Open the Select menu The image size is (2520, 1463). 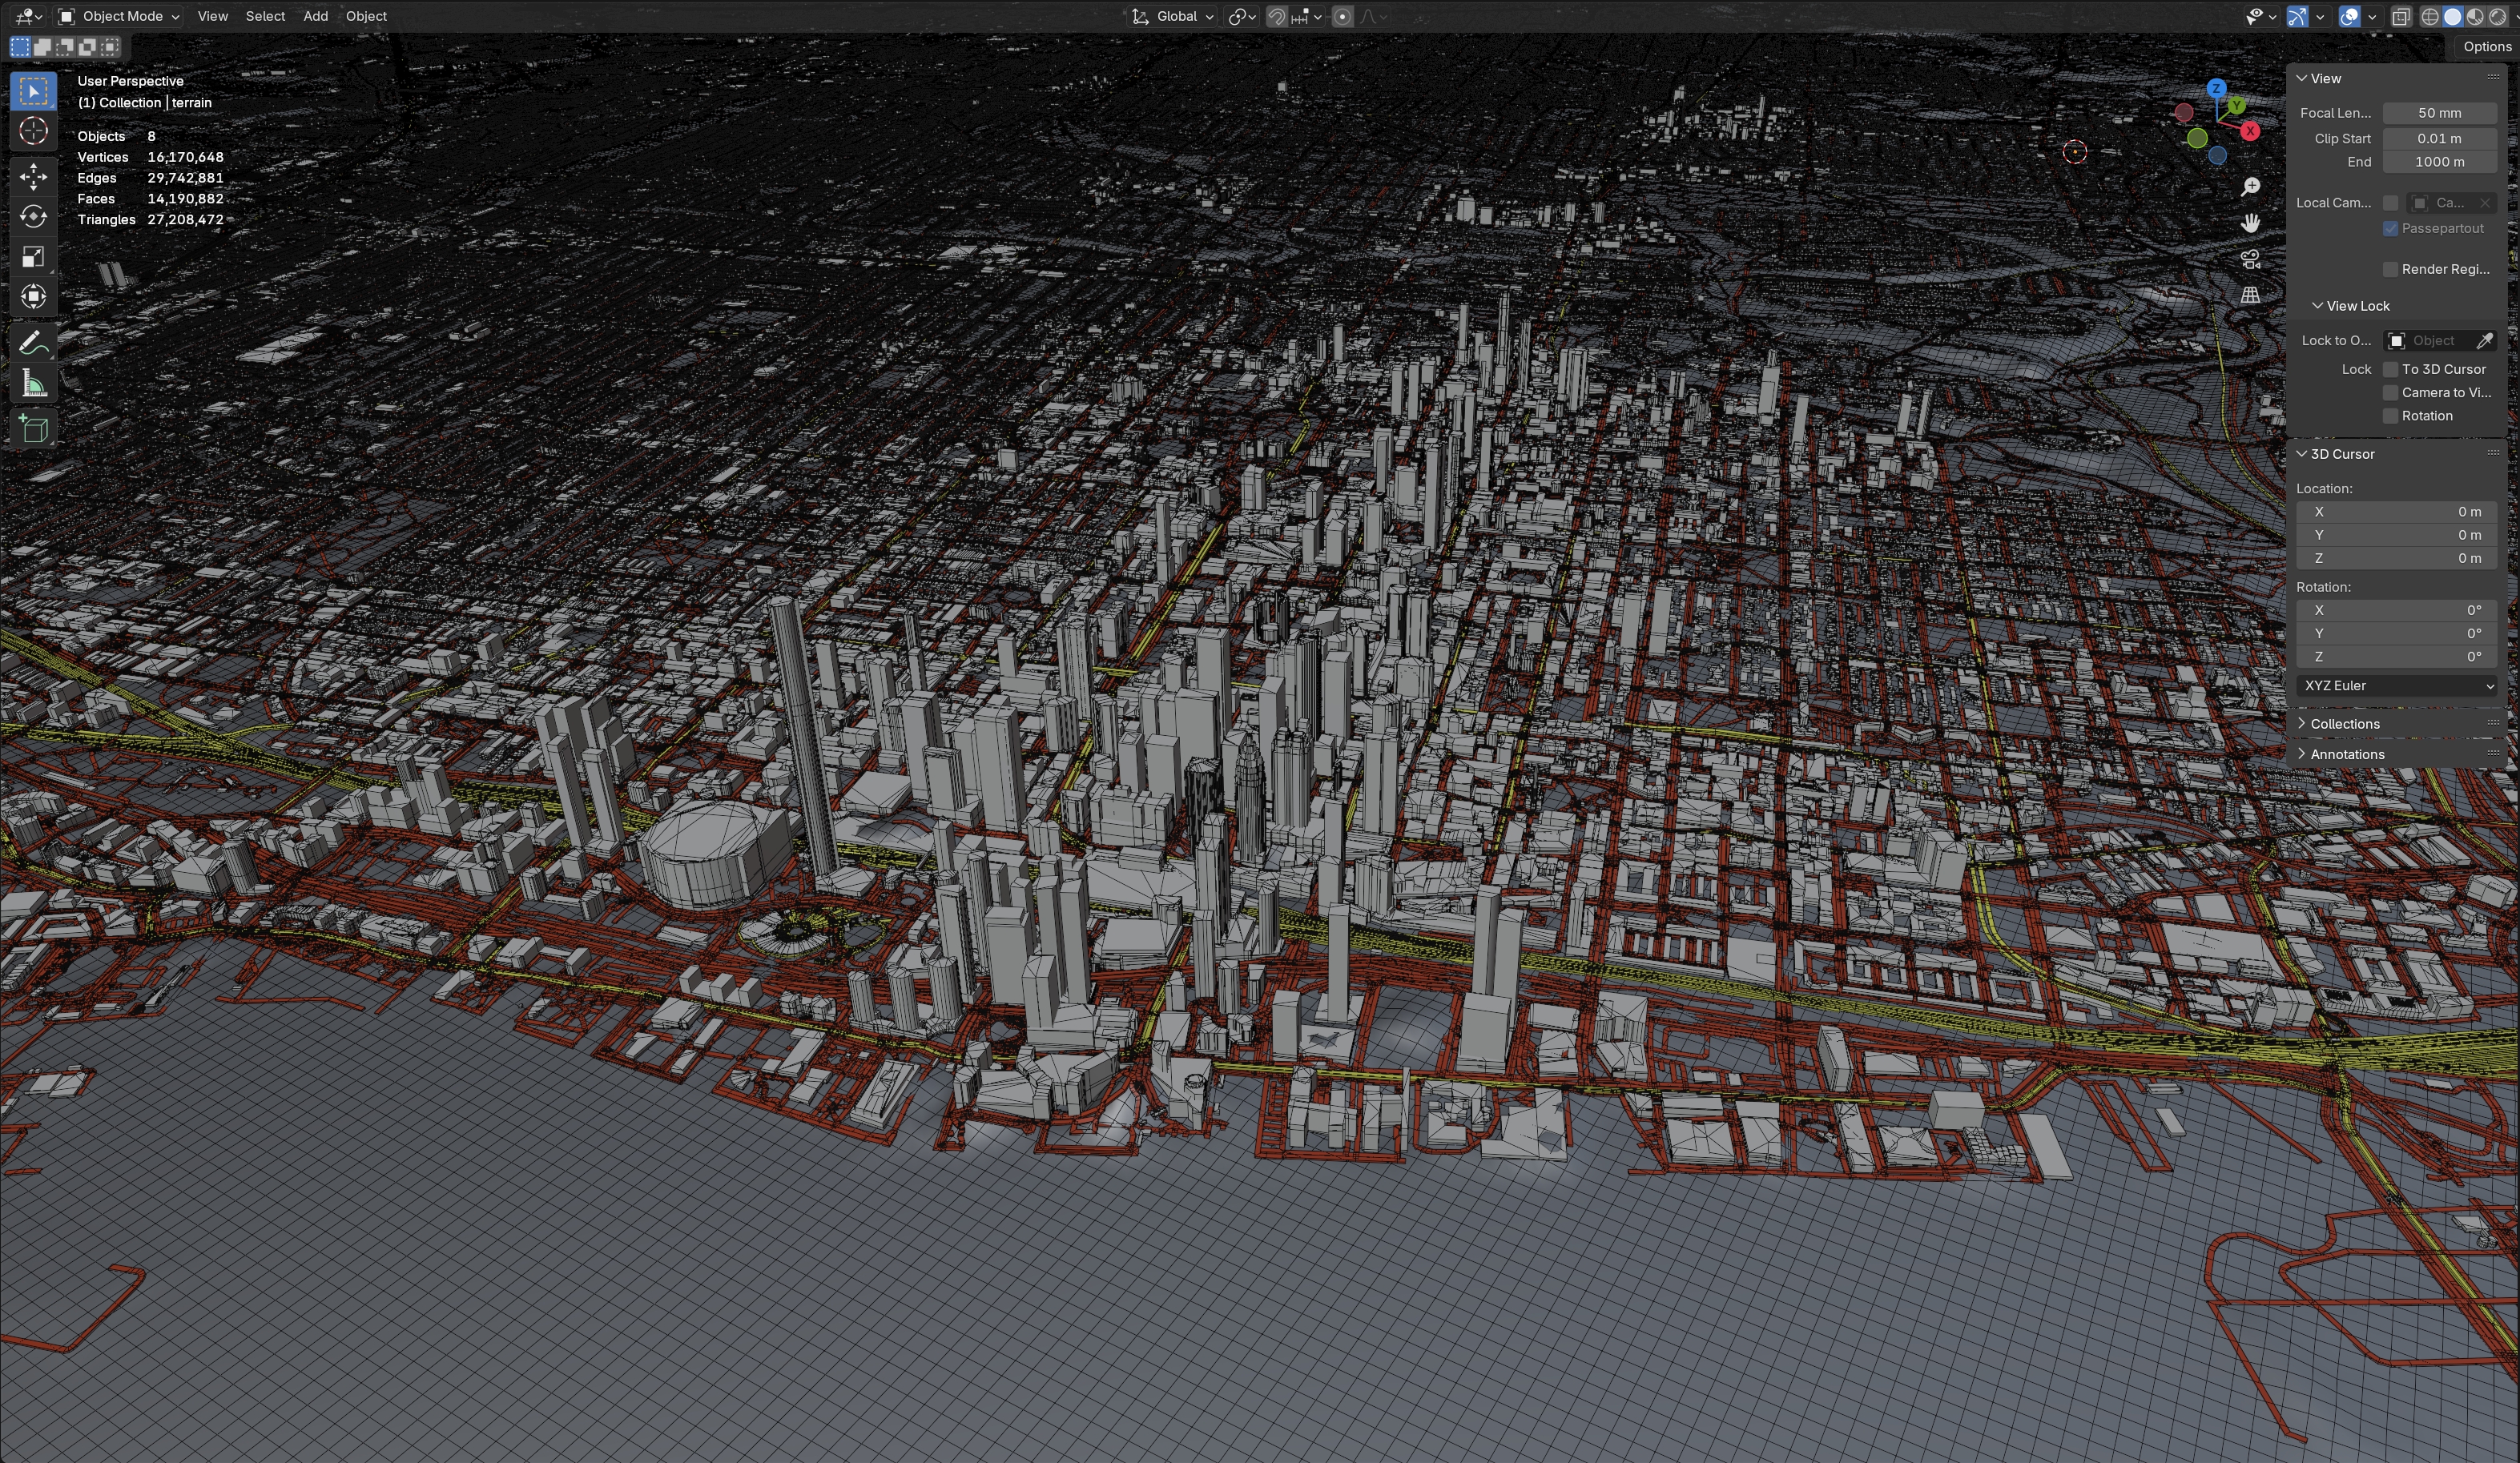coord(265,16)
